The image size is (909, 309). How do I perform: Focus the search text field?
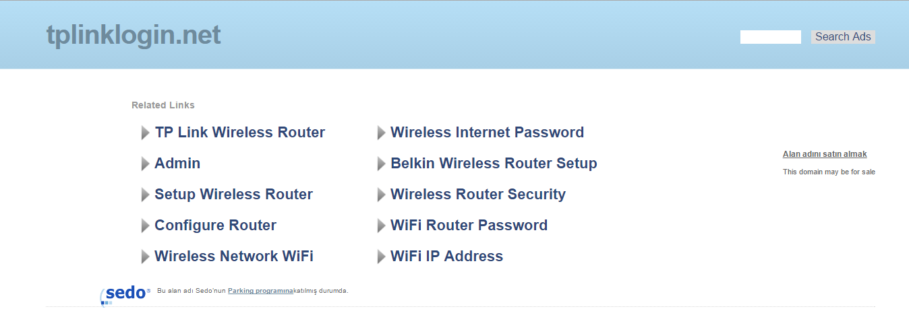(771, 37)
